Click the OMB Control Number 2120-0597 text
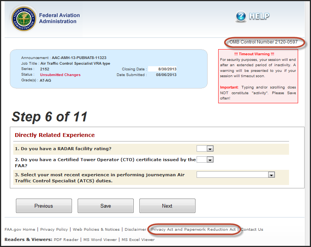Viewport: 311px width, 247px height. coord(263,42)
